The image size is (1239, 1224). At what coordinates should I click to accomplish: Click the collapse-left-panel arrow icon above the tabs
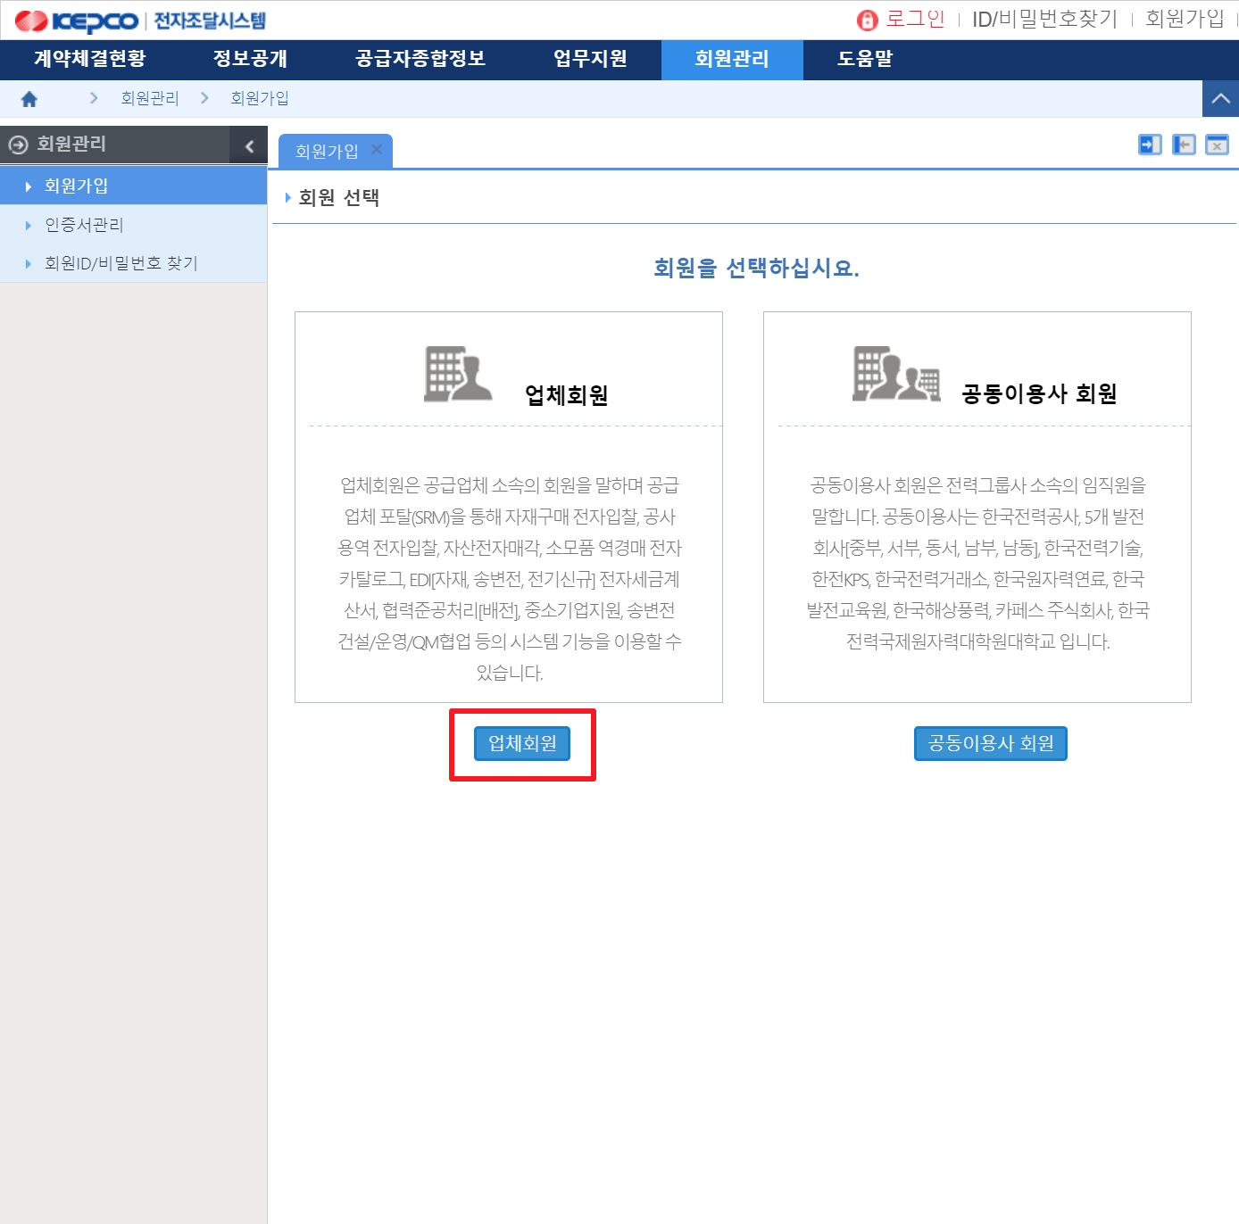[x=1183, y=144]
